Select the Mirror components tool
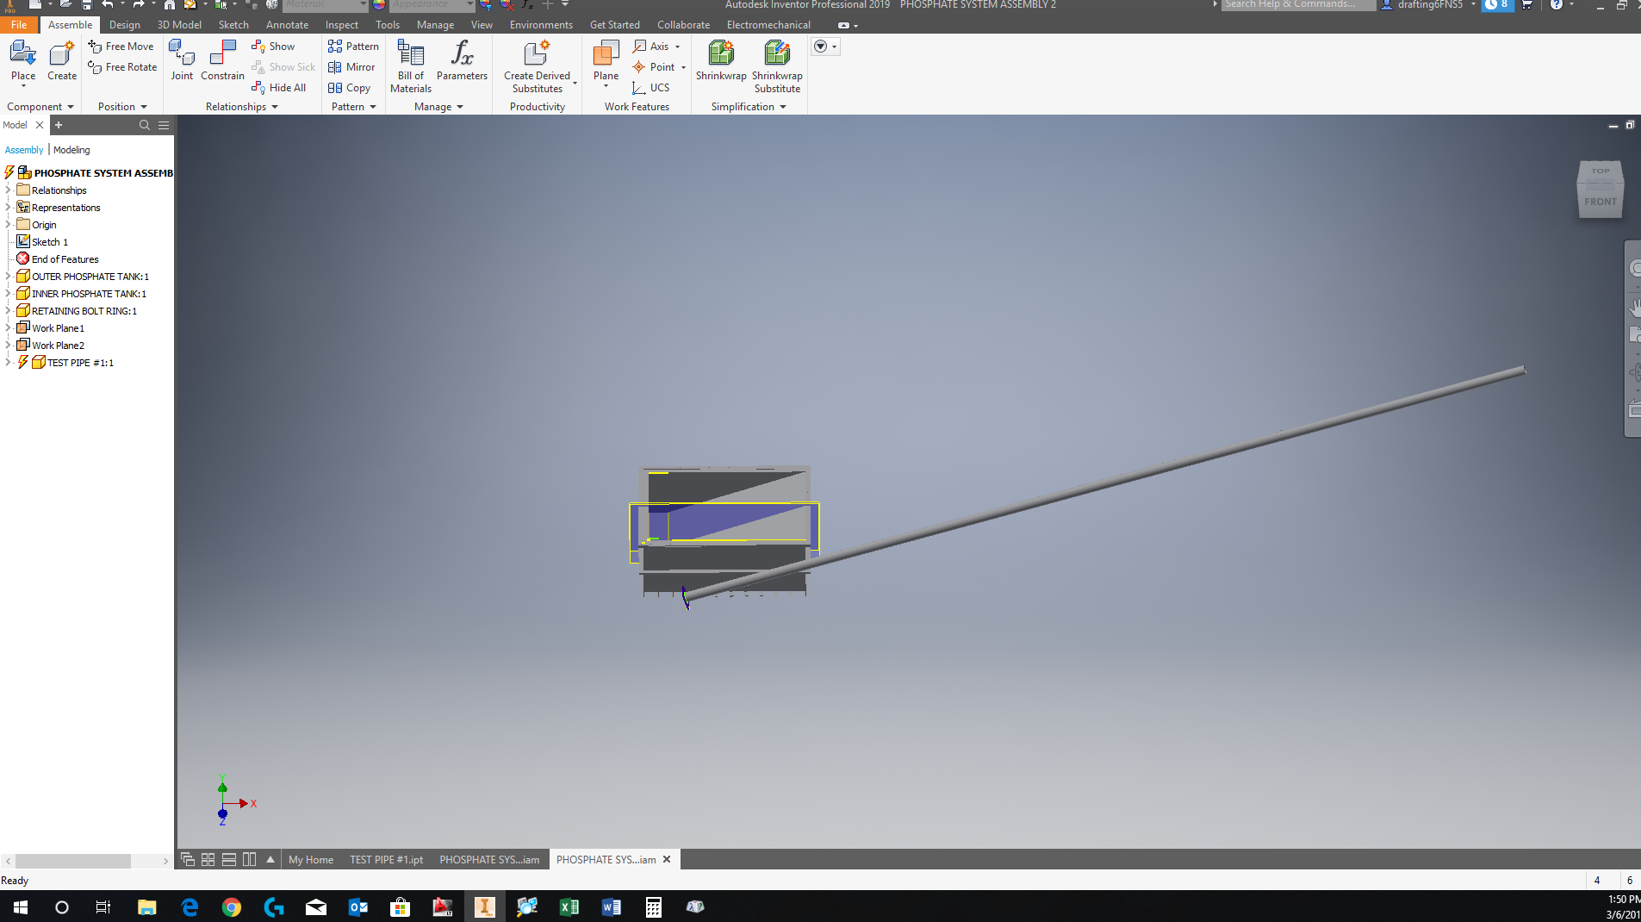The height and width of the screenshot is (922, 1641). coord(353,66)
